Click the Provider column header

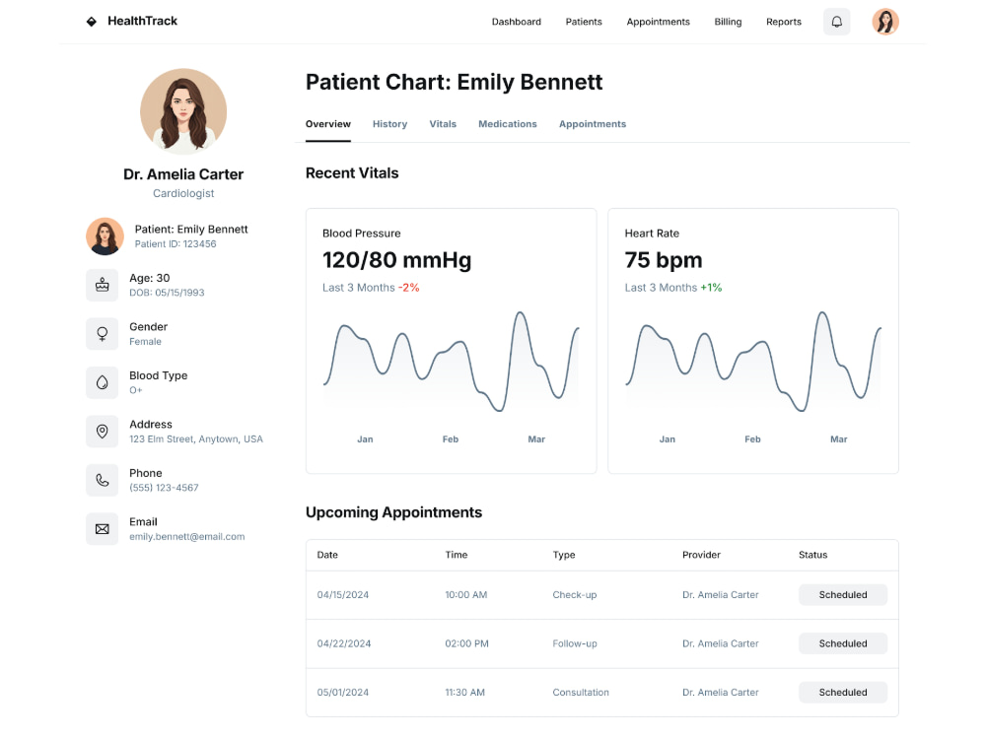[701, 555]
